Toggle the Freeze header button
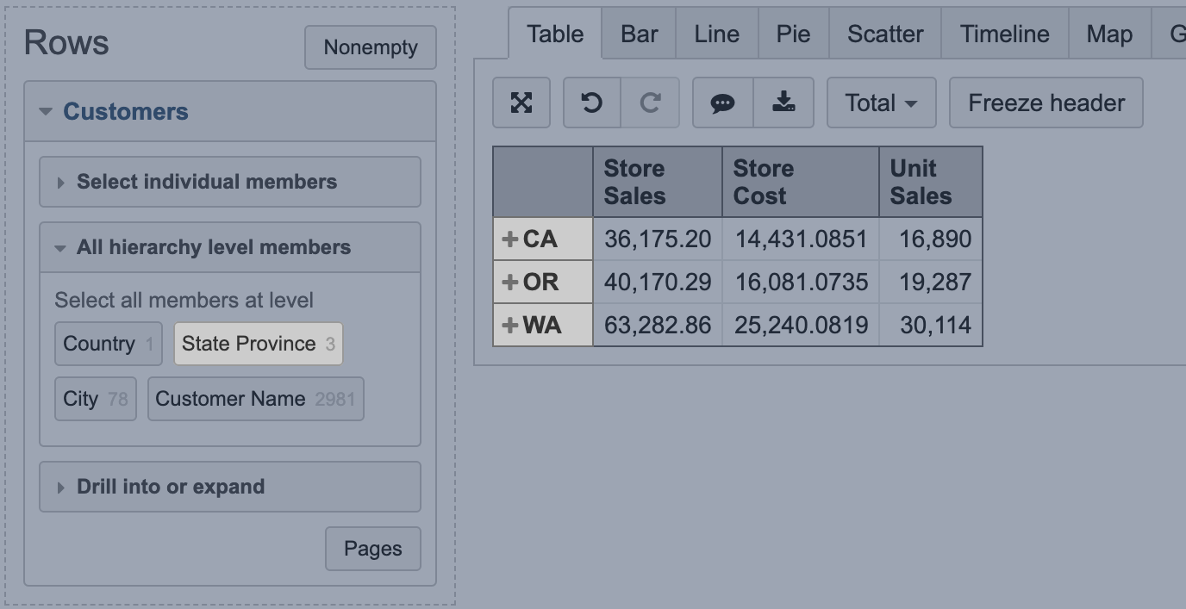Viewport: 1186px width, 609px height. [1046, 103]
